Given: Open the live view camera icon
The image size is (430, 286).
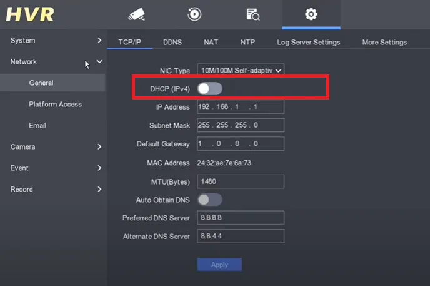Looking at the screenshot, I should pos(137,14).
